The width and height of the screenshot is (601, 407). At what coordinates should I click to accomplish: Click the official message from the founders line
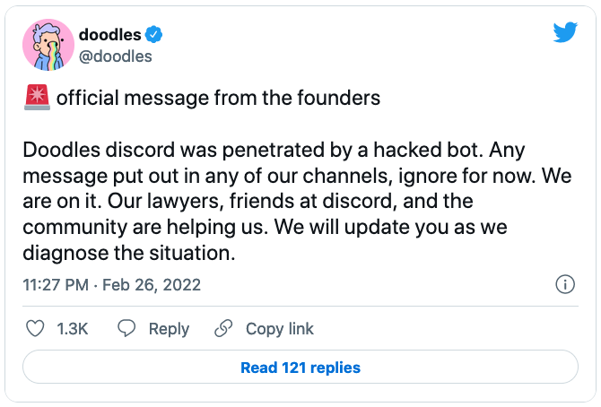tap(219, 98)
